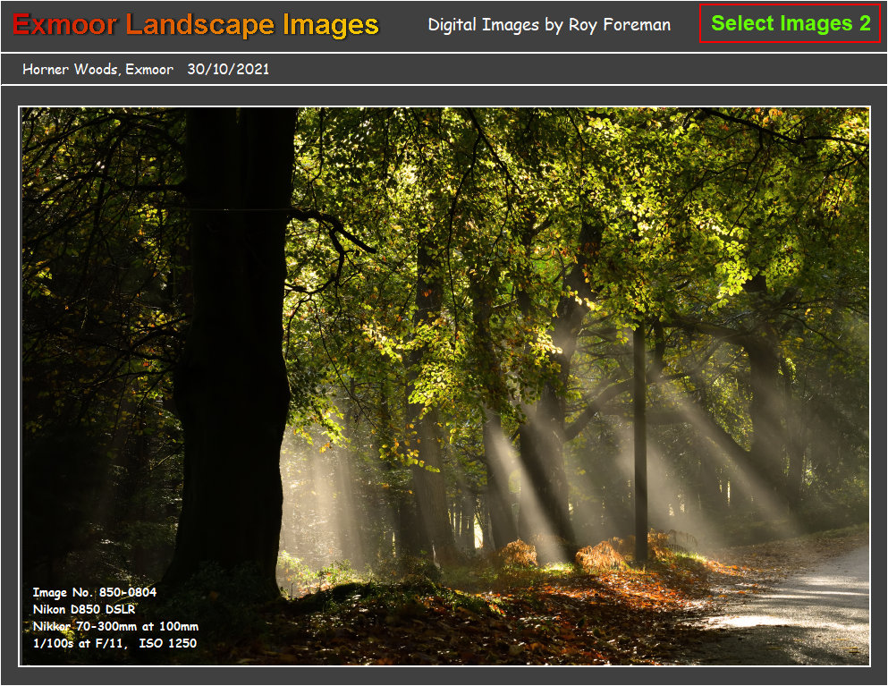Click the footer bar beneath the image
The width and height of the screenshot is (888, 686).
447,678
